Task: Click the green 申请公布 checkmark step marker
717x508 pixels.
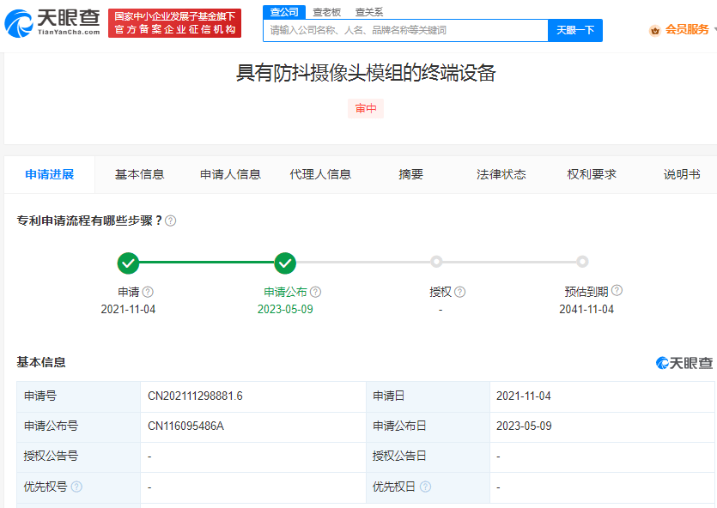Action: pos(285,262)
